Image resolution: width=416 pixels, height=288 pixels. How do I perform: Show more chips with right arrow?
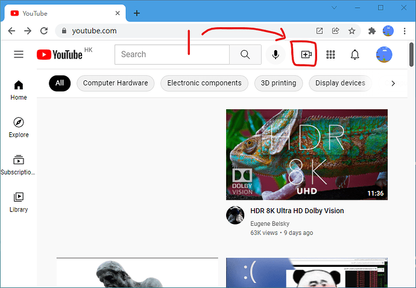tap(393, 83)
